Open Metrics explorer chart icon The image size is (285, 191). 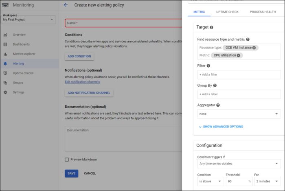coord(5,54)
